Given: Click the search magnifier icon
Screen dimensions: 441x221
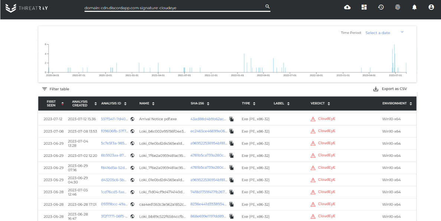Looking at the screenshot, I should 268,6.
